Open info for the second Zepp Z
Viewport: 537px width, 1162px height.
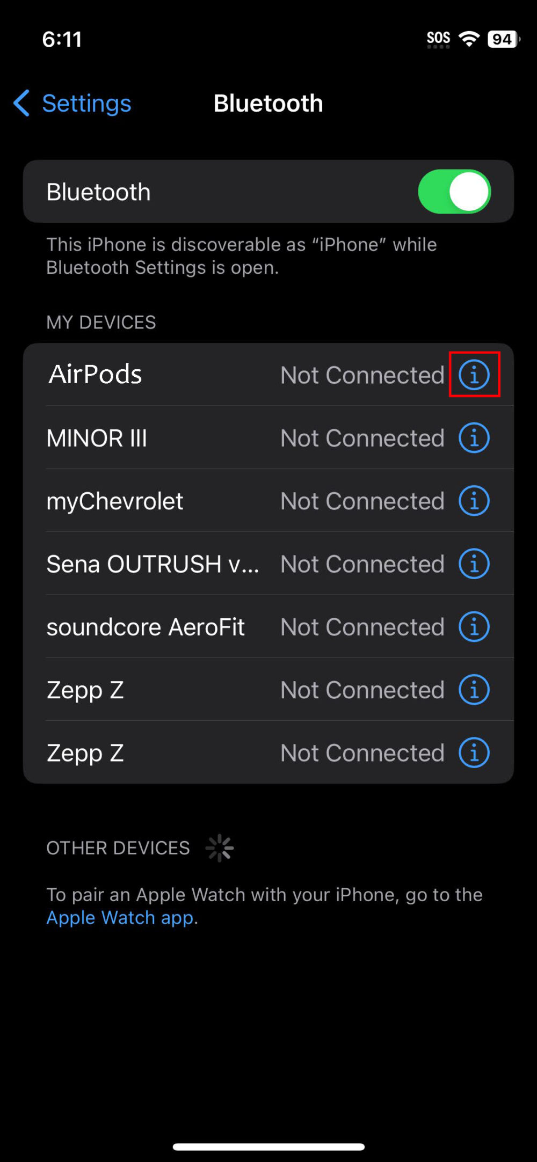pyautogui.click(x=474, y=752)
